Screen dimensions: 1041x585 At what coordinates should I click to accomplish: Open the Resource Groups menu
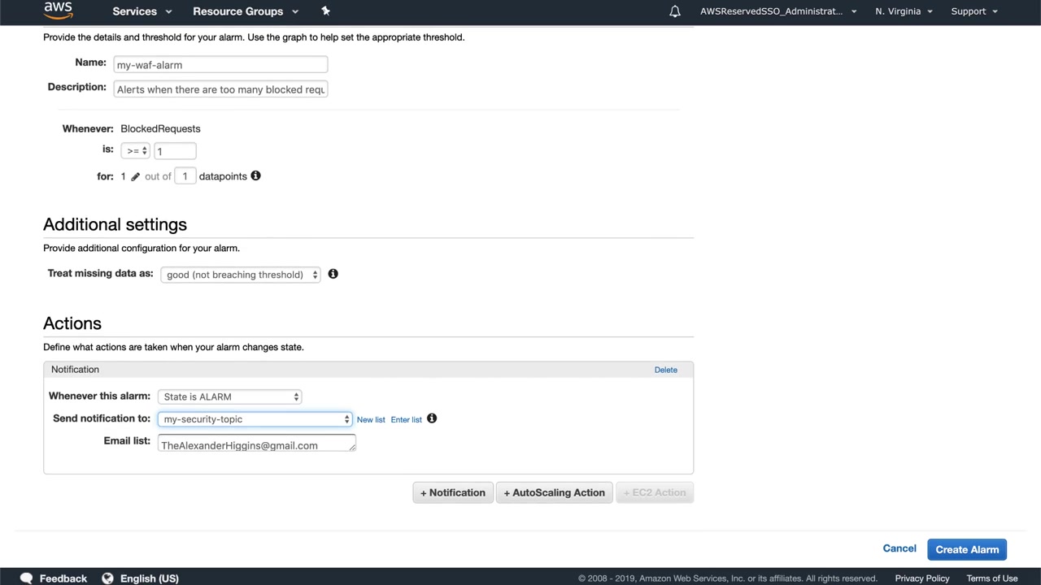click(245, 11)
